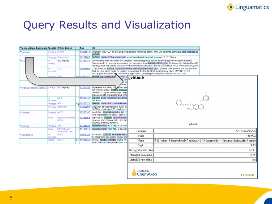The height and width of the screenshot is (204, 272).
Task: Select the gefitinib formula value C22H24ClFN4O3
Action: [246, 131]
